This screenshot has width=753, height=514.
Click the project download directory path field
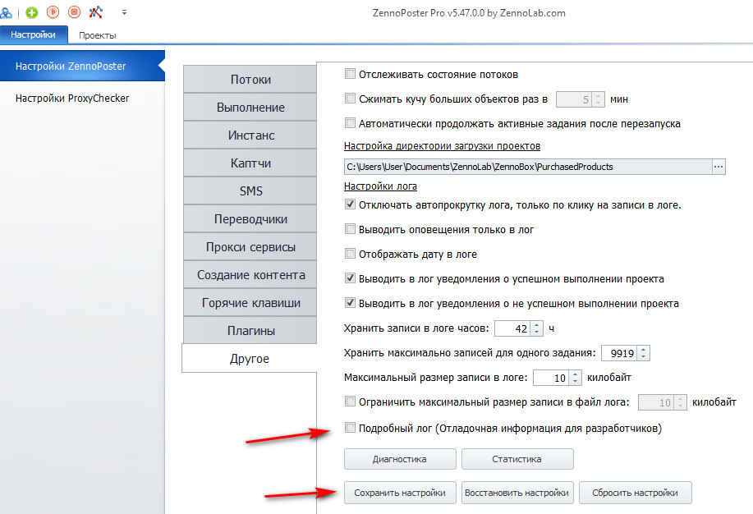(528, 167)
